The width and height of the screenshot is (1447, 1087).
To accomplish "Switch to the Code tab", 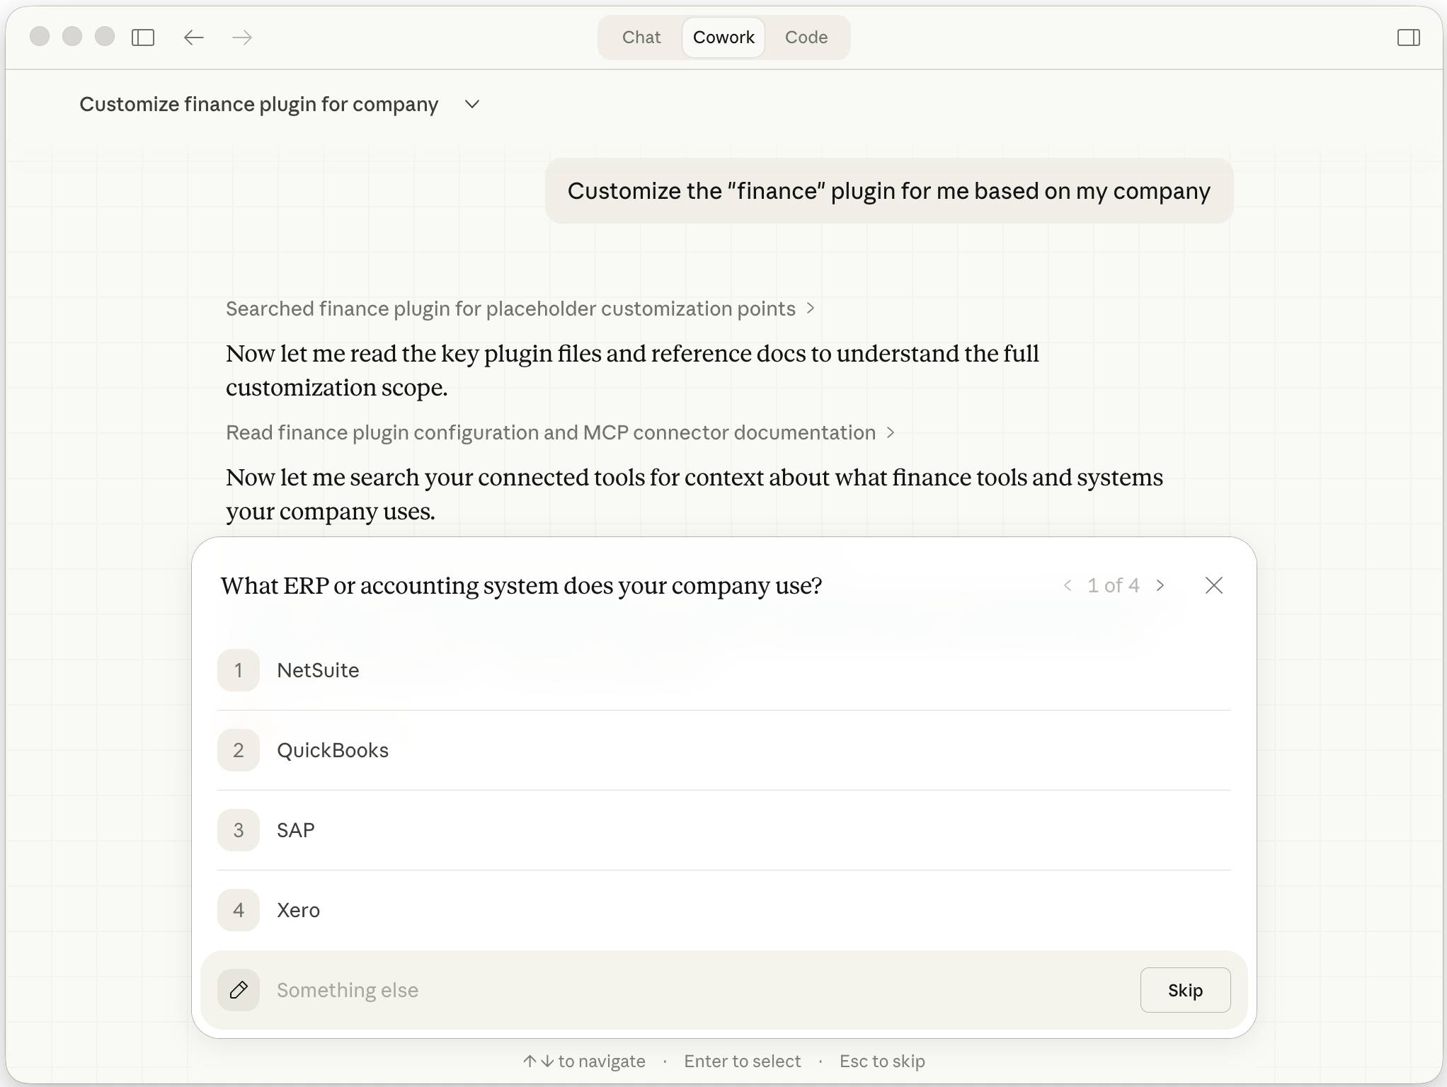I will [x=806, y=38].
